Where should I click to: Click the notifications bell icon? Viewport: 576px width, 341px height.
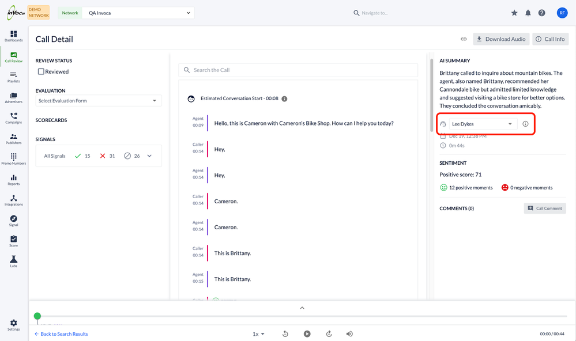pos(528,13)
